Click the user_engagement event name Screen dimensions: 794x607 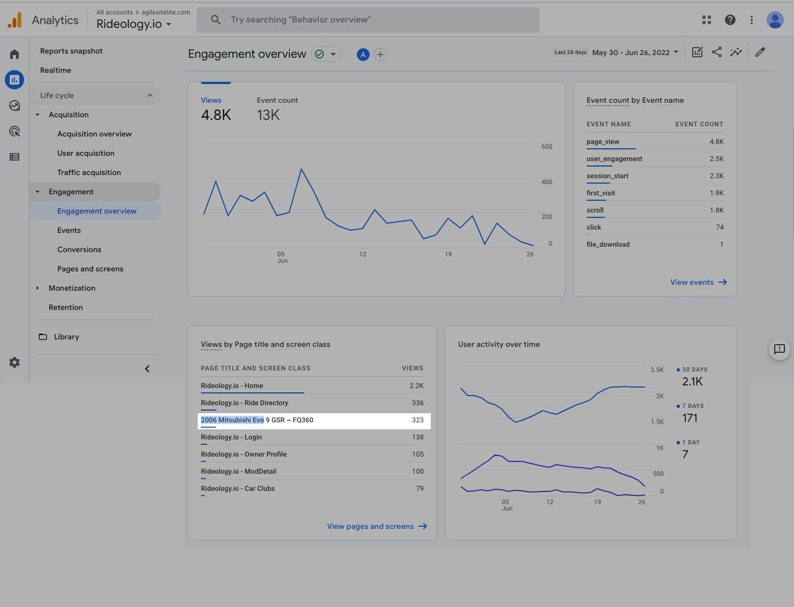click(x=615, y=158)
